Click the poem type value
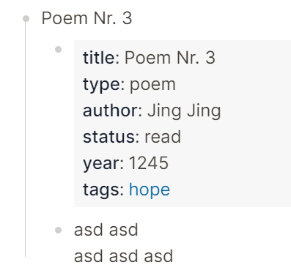This screenshot has width=291, height=273. (x=152, y=86)
